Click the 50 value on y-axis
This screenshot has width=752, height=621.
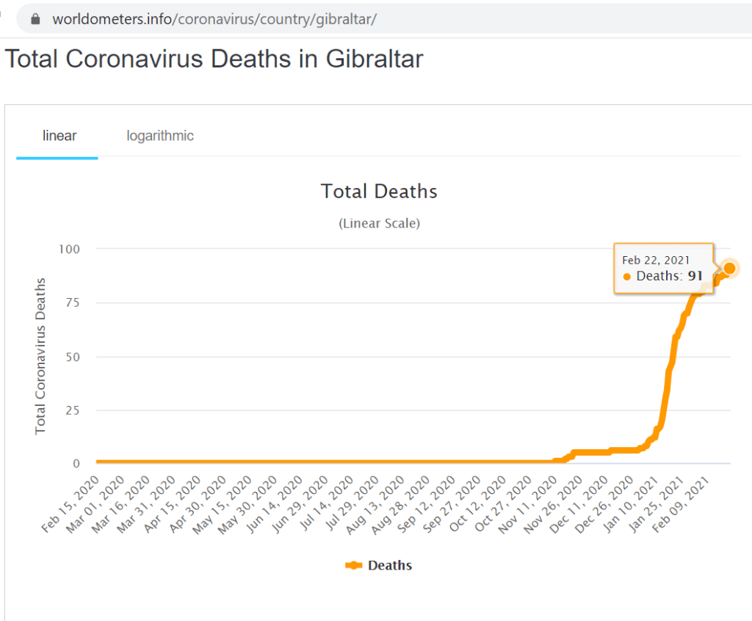point(73,357)
